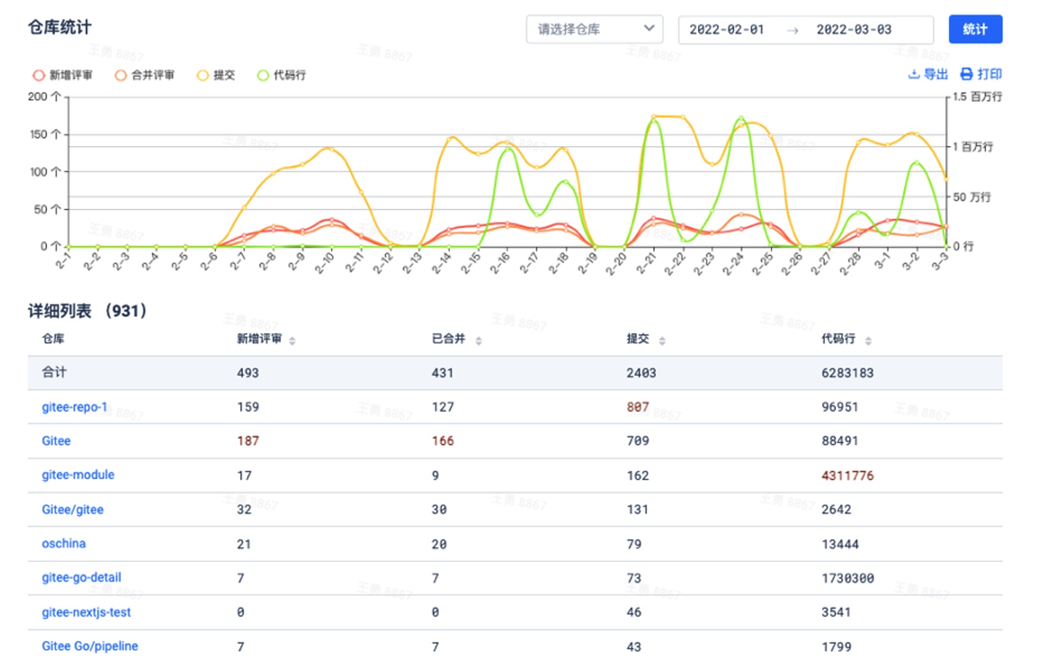Expand the repository selector chevron
1038x670 pixels.
(x=649, y=29)
